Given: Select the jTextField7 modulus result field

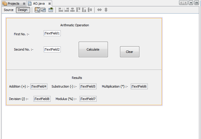Looking at the screenshot, I should click(x=88, y=99).
